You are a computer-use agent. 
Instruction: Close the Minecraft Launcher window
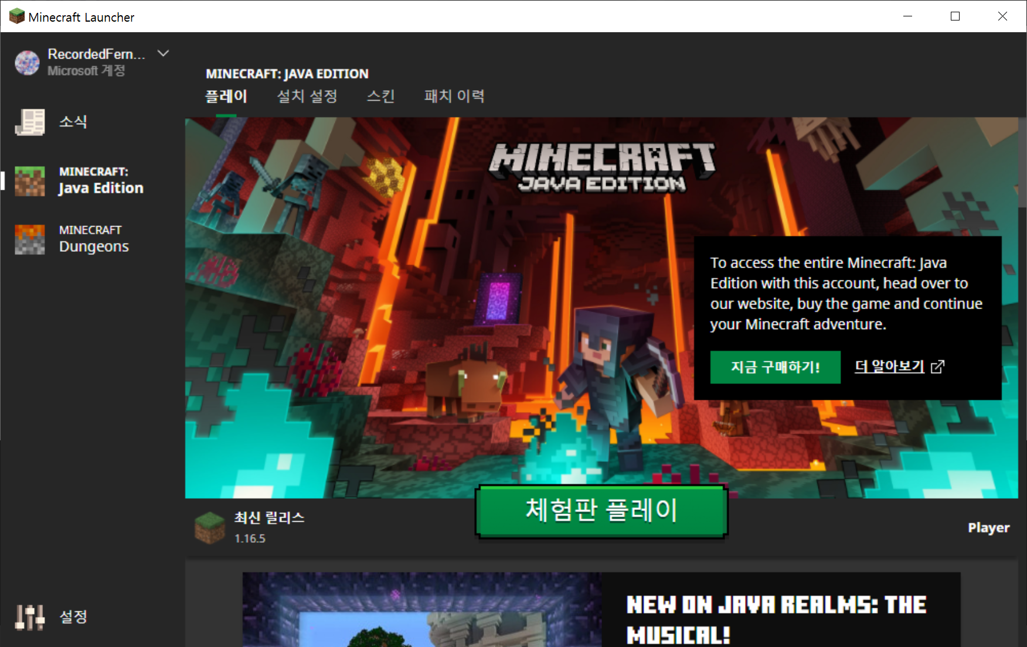[x=1002, y=16]
